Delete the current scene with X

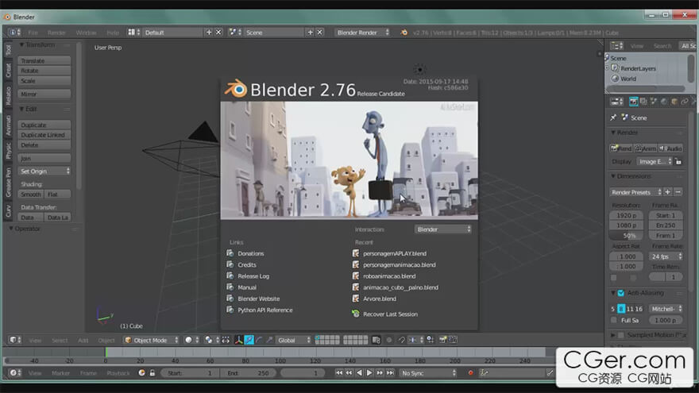coord(319,32)
